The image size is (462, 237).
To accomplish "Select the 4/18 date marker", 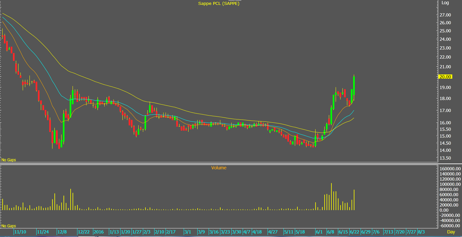I will point(257,232).
